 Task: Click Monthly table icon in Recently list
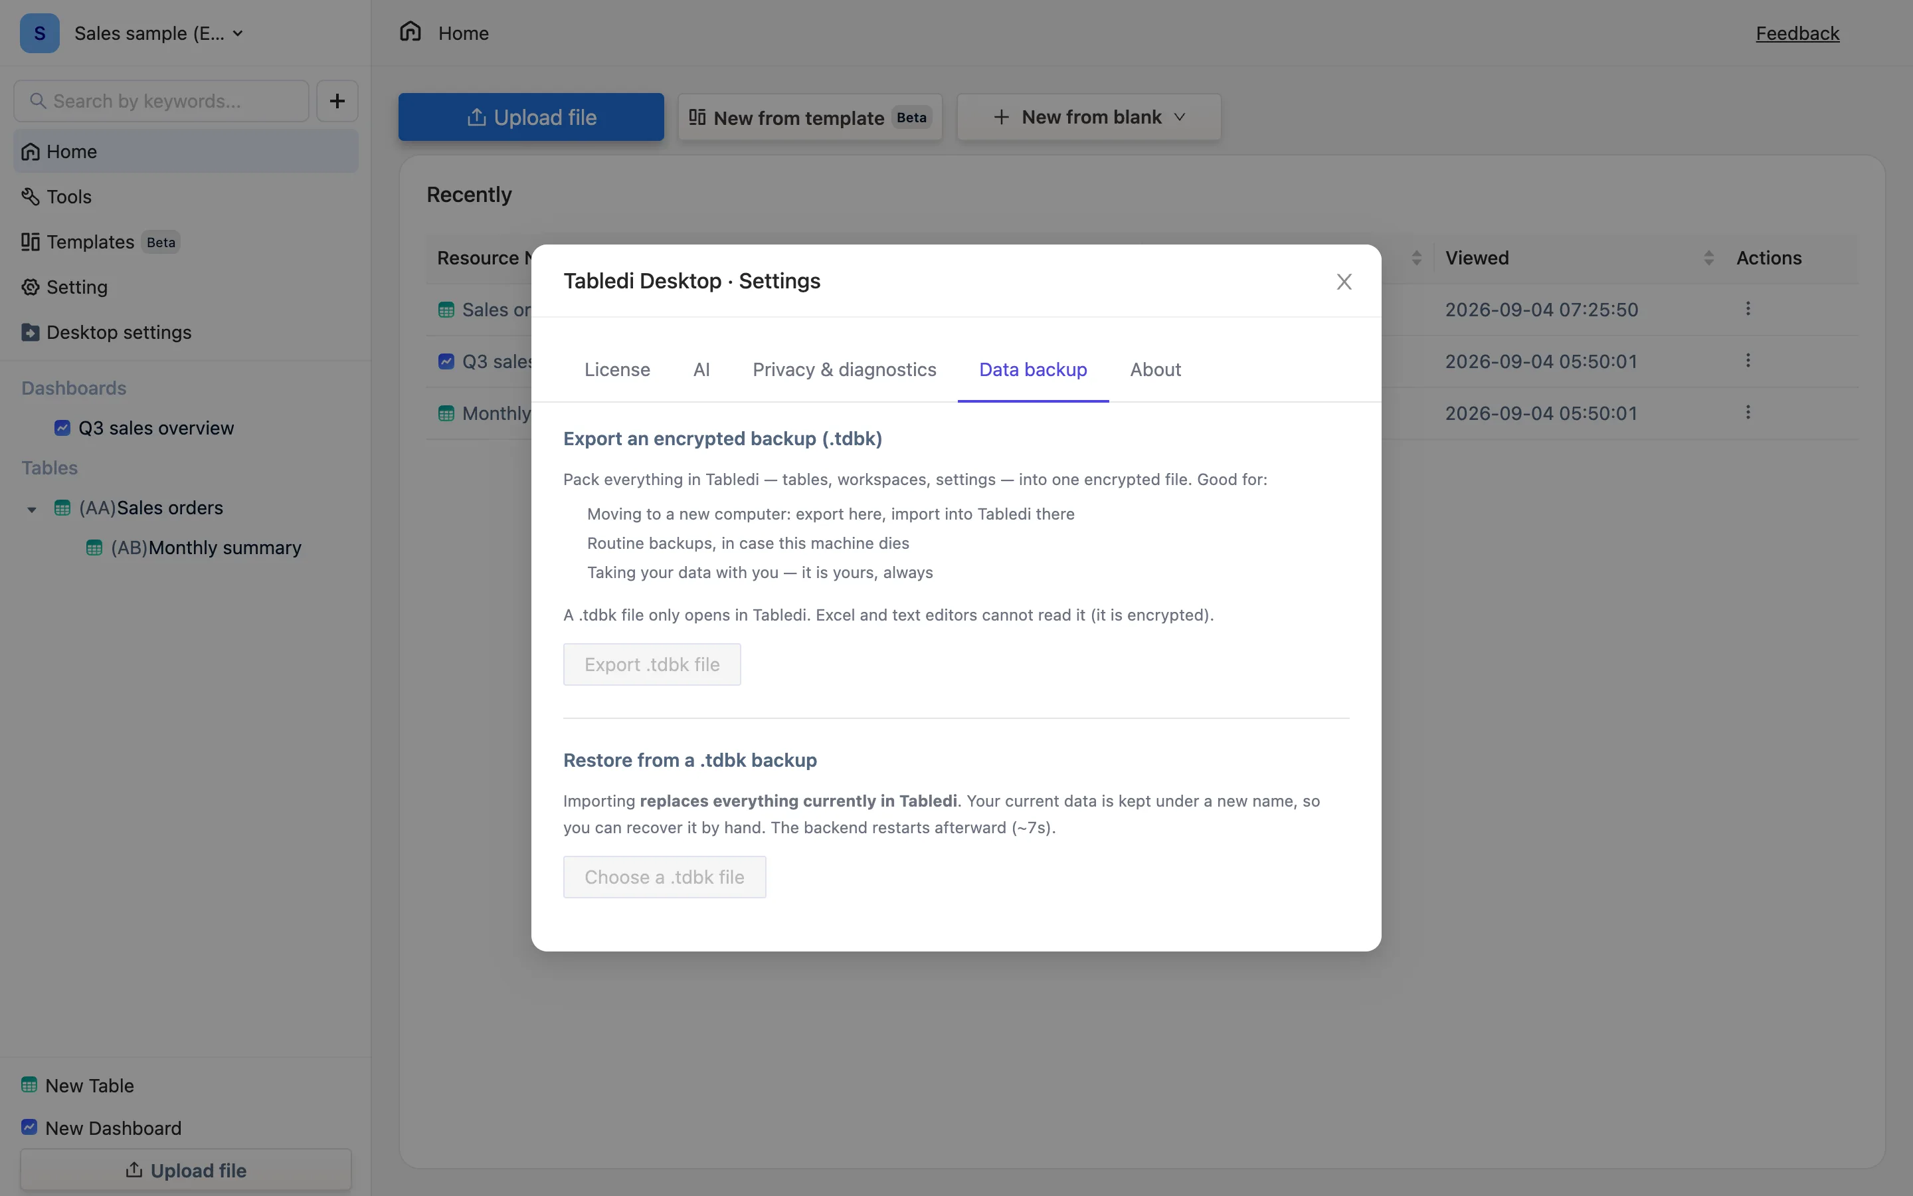tap(446, 414)
